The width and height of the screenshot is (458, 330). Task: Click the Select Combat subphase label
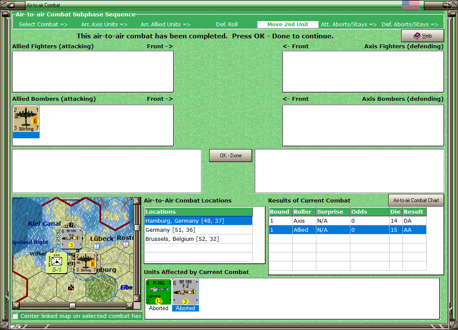tap(43, 25)
